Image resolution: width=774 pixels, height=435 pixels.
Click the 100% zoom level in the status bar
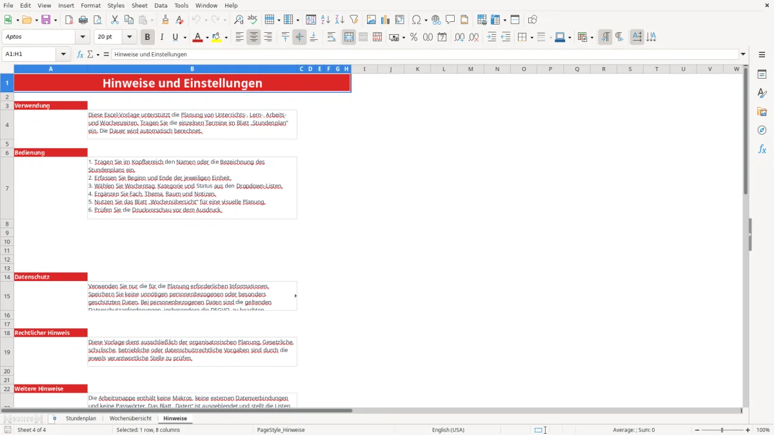click(763, 430)
